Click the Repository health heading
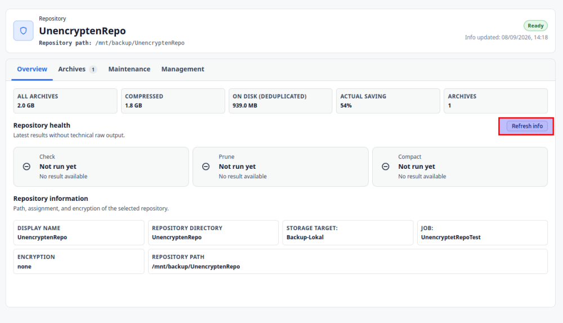 pos(42,125)
